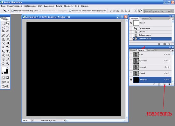The height and width of the screenshot is (126, 175).
Task: Enable 'Автоматический выбор слоя' checkbox
Action: (x=12, y=10)
